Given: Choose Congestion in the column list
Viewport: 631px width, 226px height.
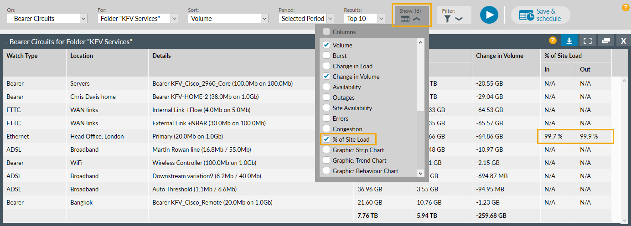Looking at the screenshot, I should click(326, 129).
